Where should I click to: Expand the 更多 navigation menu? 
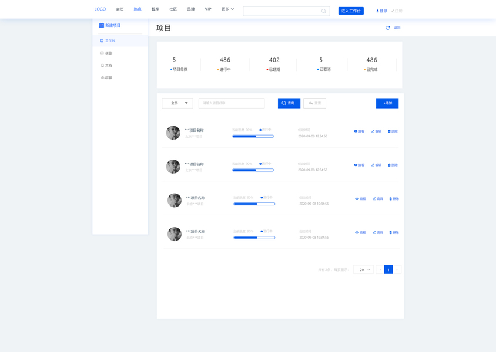pos(228,9)
